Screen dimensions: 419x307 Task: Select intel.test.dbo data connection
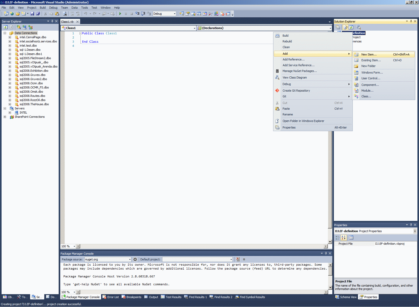(28, 46)
